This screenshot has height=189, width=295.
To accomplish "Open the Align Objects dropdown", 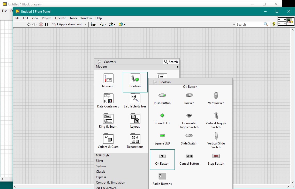I will pyautogui.click(x=94, y=24).
